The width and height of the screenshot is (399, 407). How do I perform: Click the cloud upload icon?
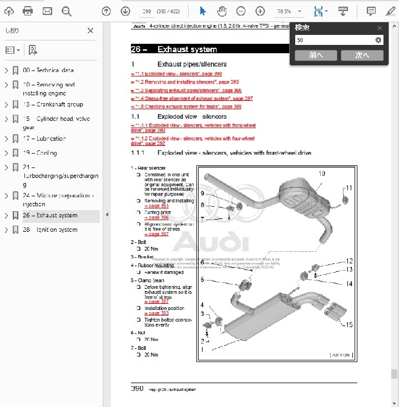point(9,12)
